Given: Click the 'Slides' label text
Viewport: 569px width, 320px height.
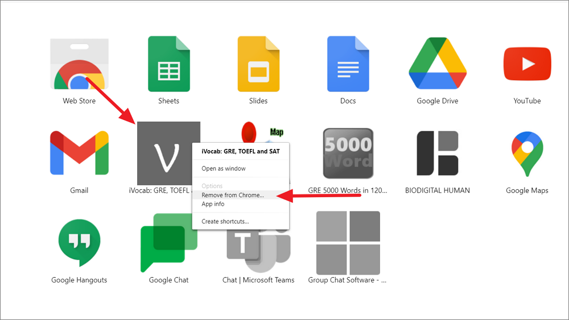Looking at the screenshot, I should (258, 101).
